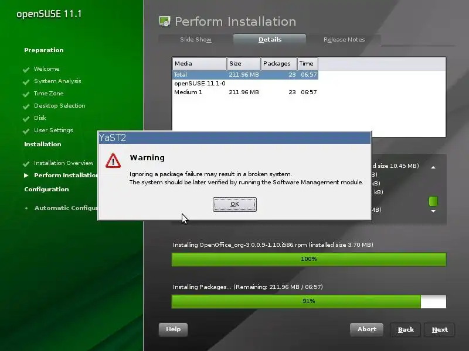This screenshot has width=469, height=351.
Task: Open the Release Notes tab
Action: [344, 39]
